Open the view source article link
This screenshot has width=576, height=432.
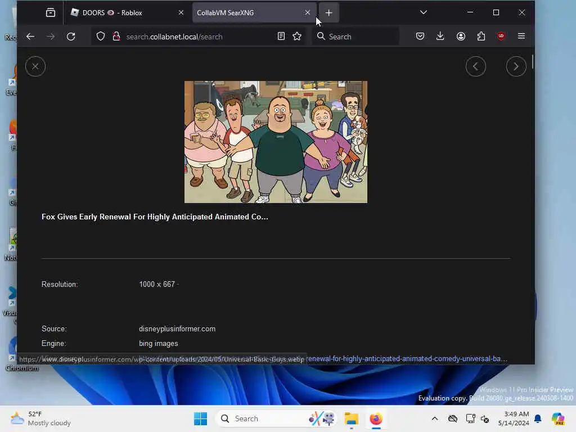406,358
